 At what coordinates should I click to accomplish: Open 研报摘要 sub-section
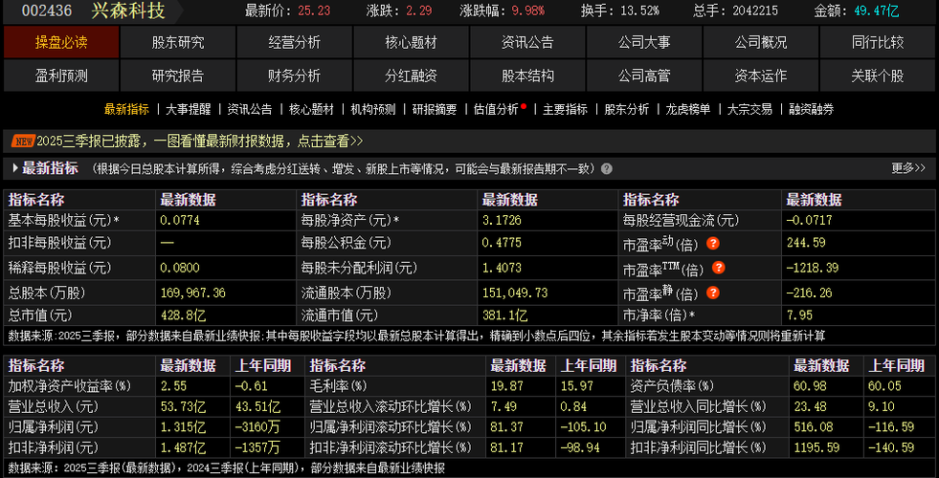pyautogui.click(x=435, y=110)
